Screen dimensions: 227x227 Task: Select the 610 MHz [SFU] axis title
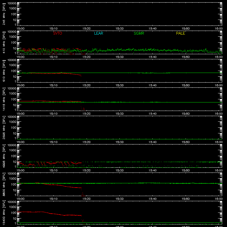pyautogui.click(x=4, y=71)
